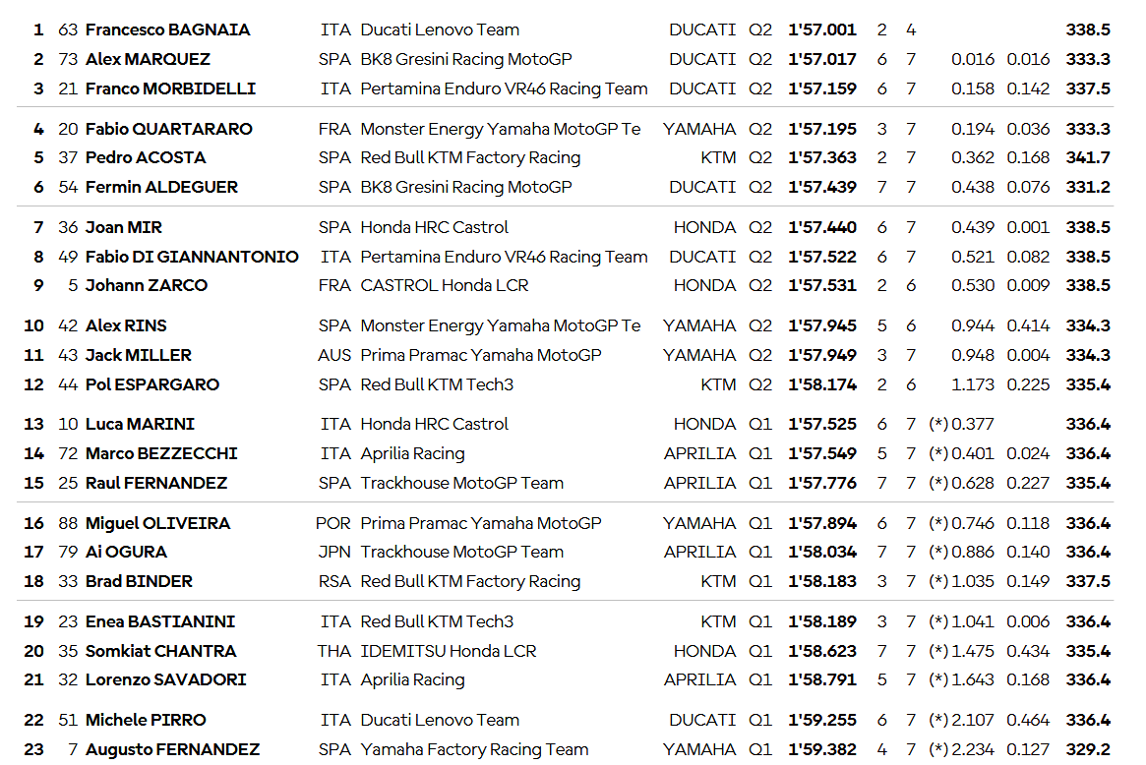Click the CASTROL Honda LCR team name
The height and width of the screenshot is (765, 1146).
pos(444,285)
